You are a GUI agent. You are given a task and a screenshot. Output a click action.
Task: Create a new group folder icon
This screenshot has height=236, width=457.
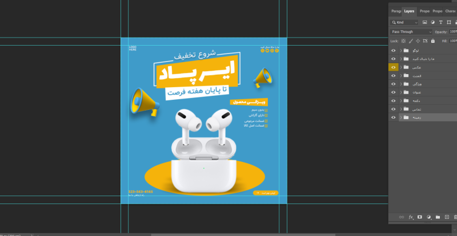438,217
